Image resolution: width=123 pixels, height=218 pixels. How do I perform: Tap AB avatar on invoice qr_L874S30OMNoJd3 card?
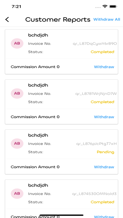17,194
